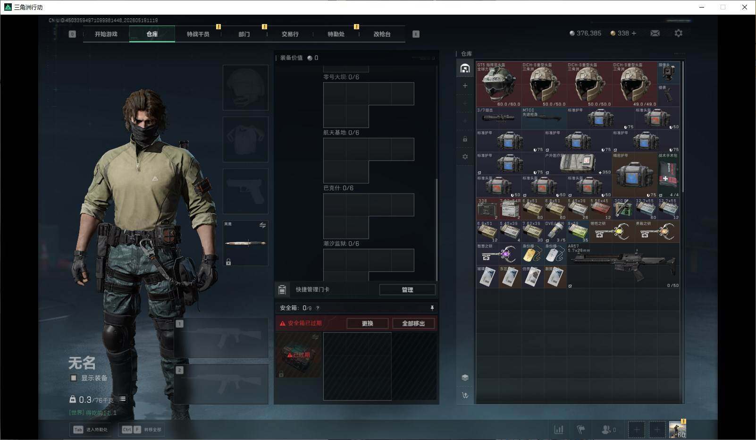Select the 勇毅之钥 key item
This screenshot has height=440, width=756.
pyautogui.click(x=657, y=231)
